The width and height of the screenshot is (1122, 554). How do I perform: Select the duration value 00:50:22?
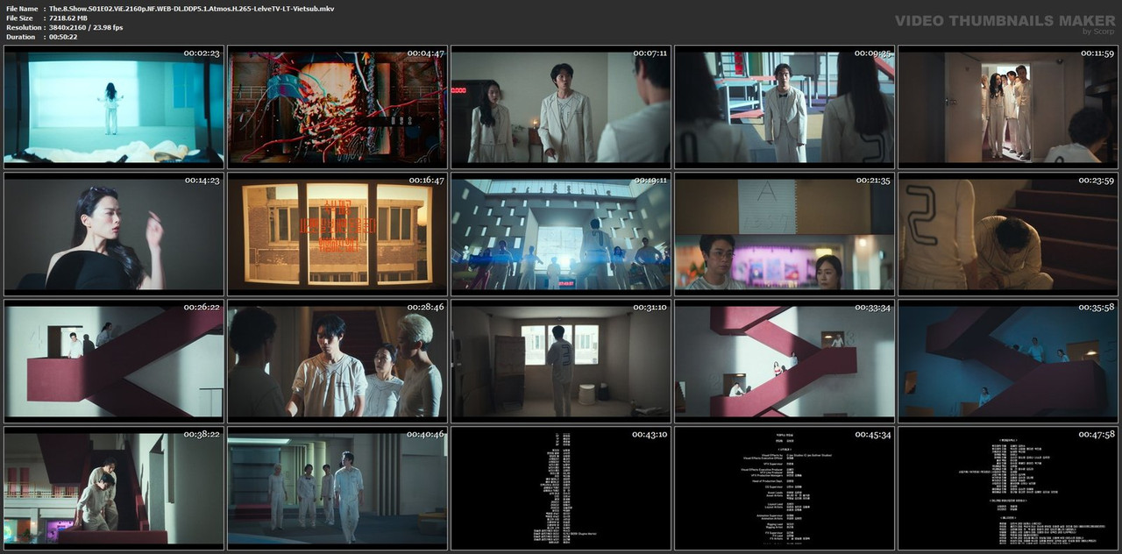click(x=63, y=37)
